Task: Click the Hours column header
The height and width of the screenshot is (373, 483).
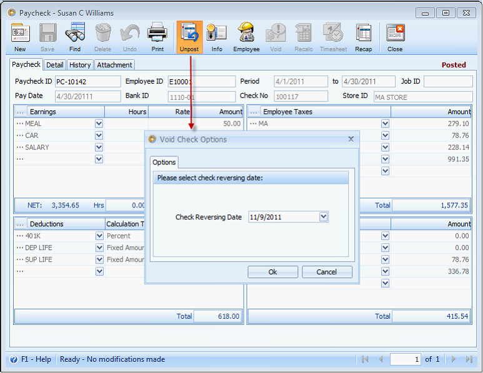Action: point(127,112)
